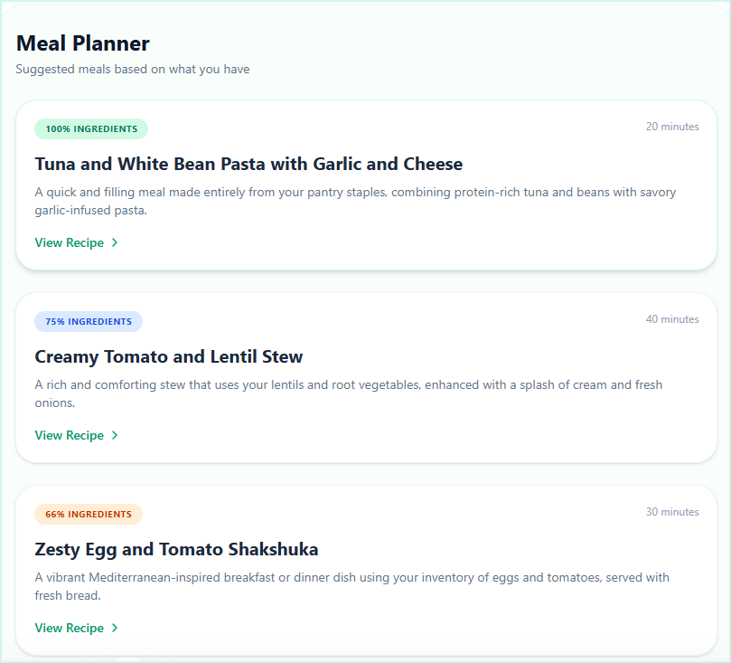This screenshot has height=663, width=731.
Task: Open the recipe for Tuna and White Bean Pasta
Action: pyautogui.click(x=70, y=242)
